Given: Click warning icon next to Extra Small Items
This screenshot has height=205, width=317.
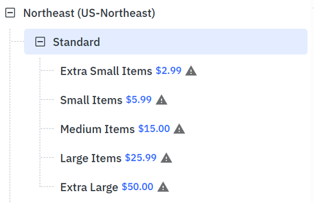Looking at the screenshot, I should coord(191,71).
